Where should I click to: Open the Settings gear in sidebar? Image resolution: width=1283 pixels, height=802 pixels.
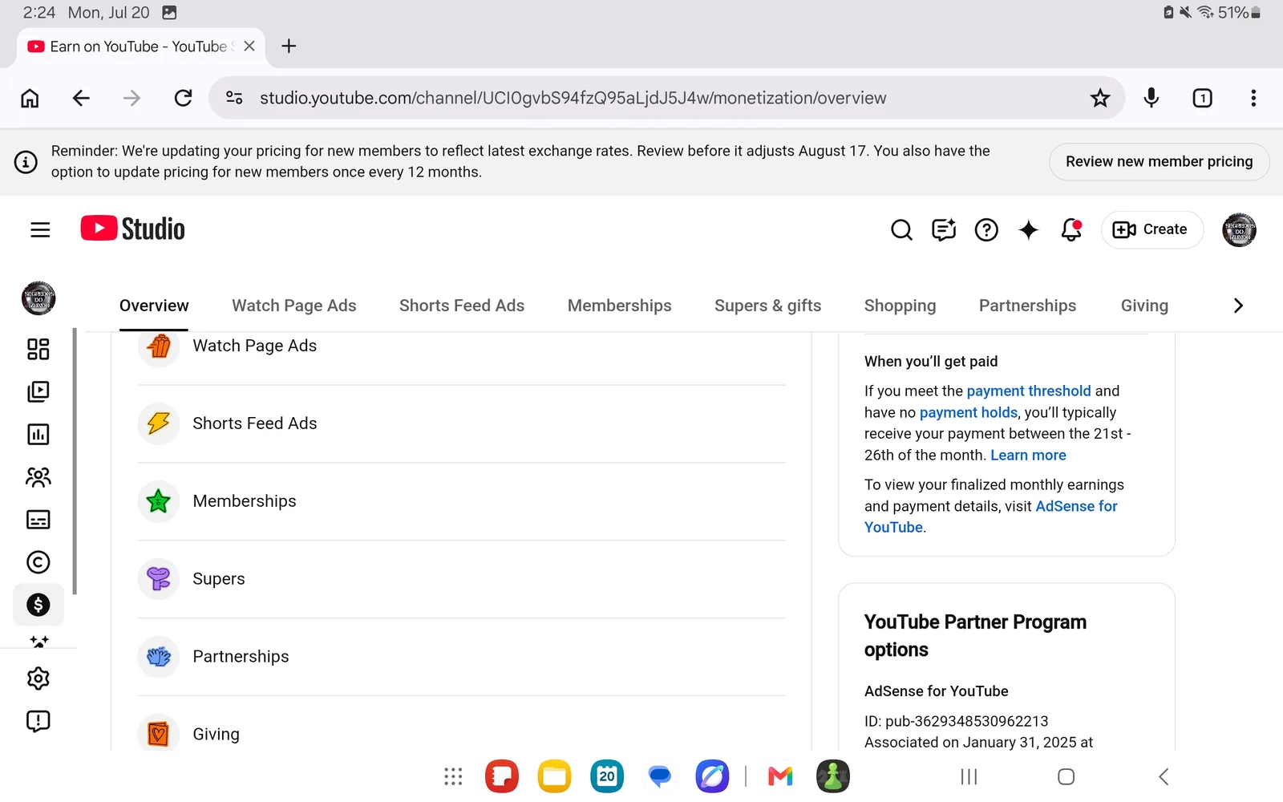38,678
